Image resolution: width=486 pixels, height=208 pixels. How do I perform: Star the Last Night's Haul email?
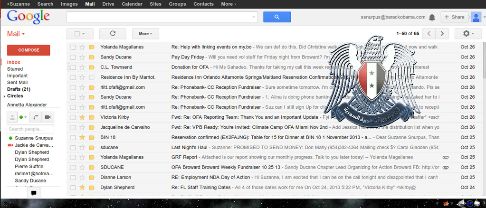pos(82,147)
